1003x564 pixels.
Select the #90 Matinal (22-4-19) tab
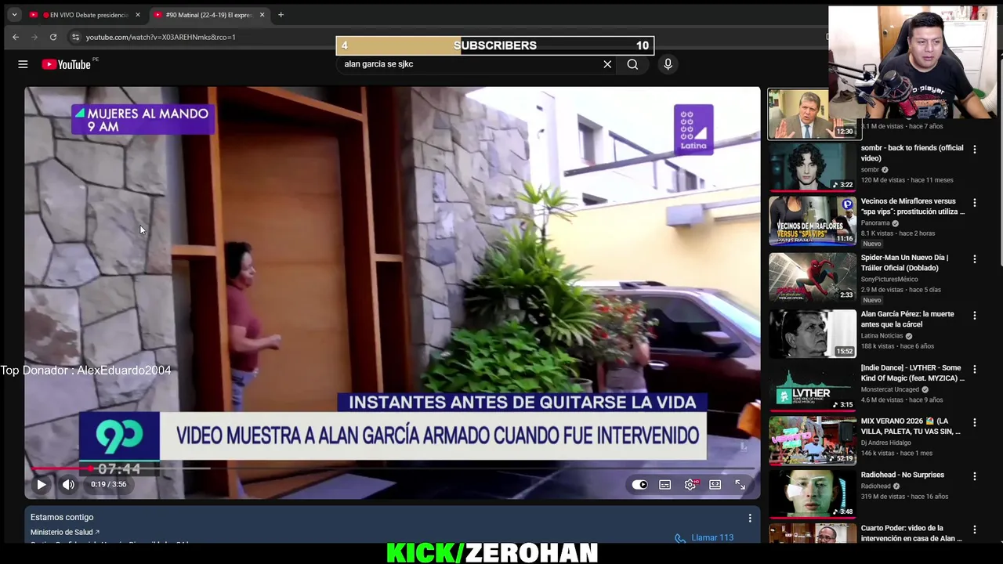click(x=208, y=15)
